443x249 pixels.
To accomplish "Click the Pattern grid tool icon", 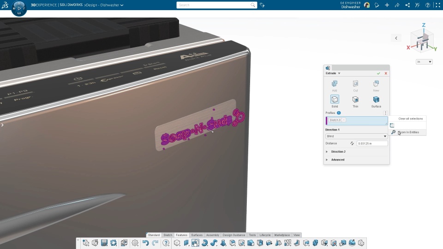I will 287,243.
